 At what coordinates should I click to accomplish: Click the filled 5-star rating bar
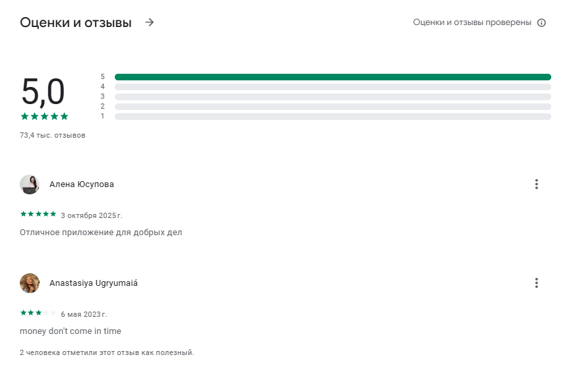coord(332,77)
